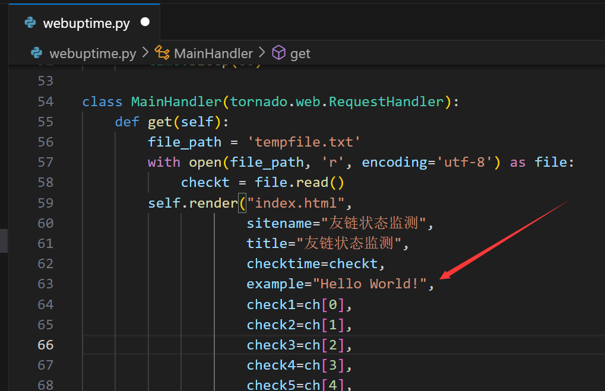Click the Python file icon in the breadcrumb
605x391 pixels.
pos(37,53)
